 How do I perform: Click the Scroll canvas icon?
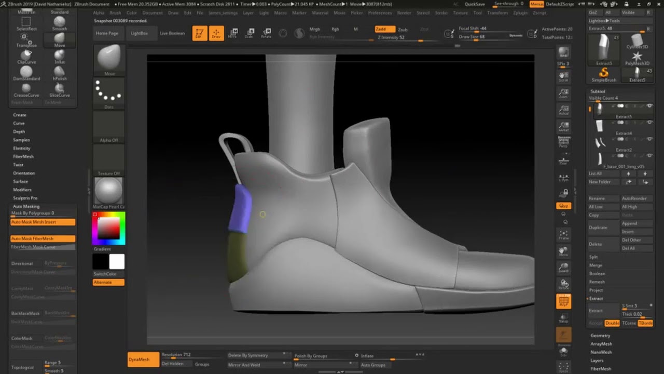563,77
